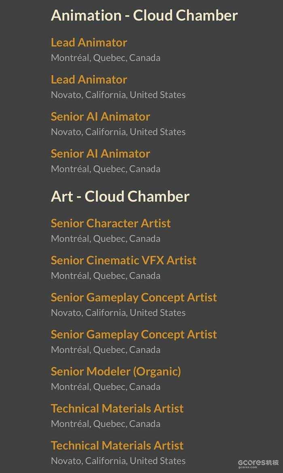Open Senior Gameplay Concept Artist in Novato
Viewport: 283px width, 473px height.
[134, 297]
